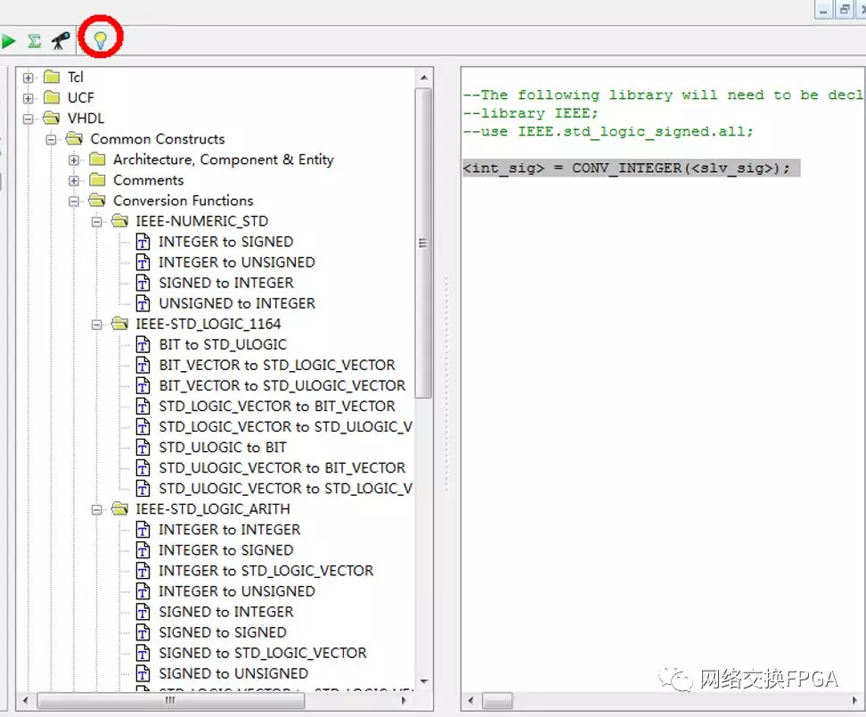Click code panel horizontal scroll left arrow

(x=470, y=701)
